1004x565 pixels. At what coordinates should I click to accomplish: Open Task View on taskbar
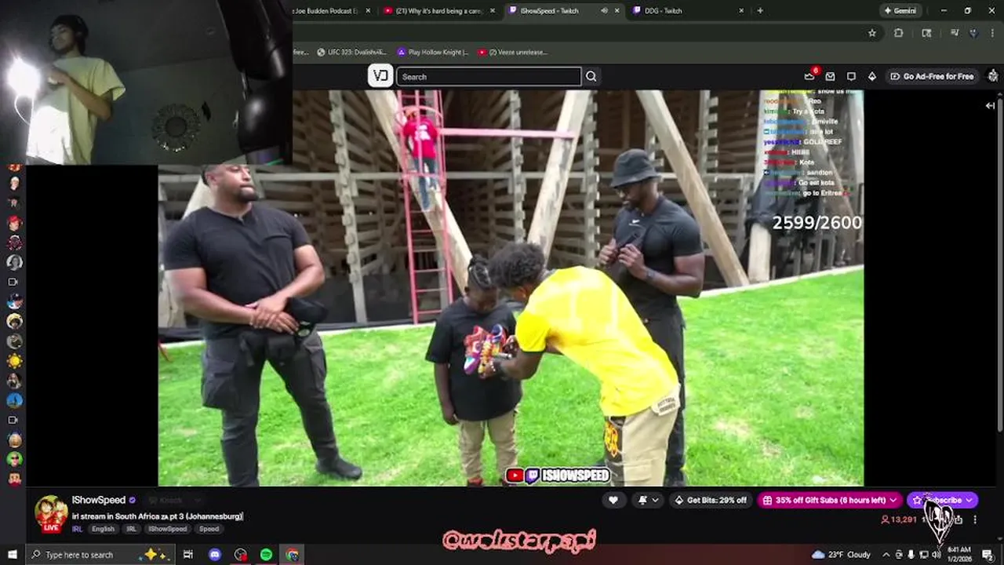[x=188, y=555]
